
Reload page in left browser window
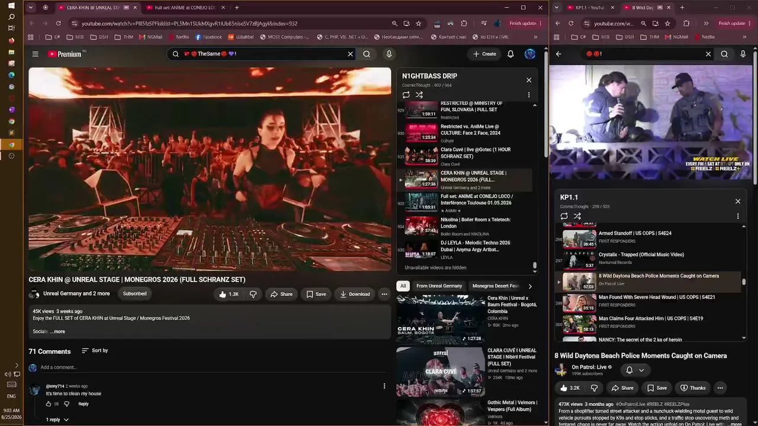click(58, 23)
